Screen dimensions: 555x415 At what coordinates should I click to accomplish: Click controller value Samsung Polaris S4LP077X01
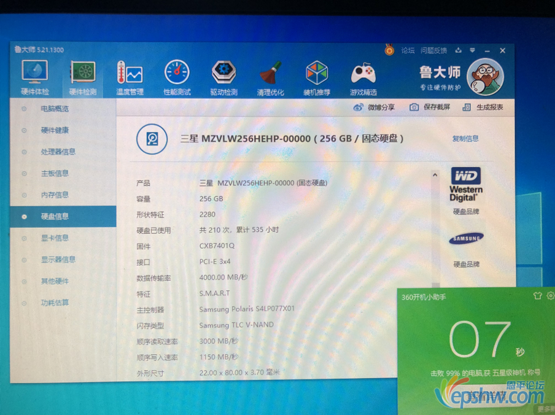click(x=247, y=309)
